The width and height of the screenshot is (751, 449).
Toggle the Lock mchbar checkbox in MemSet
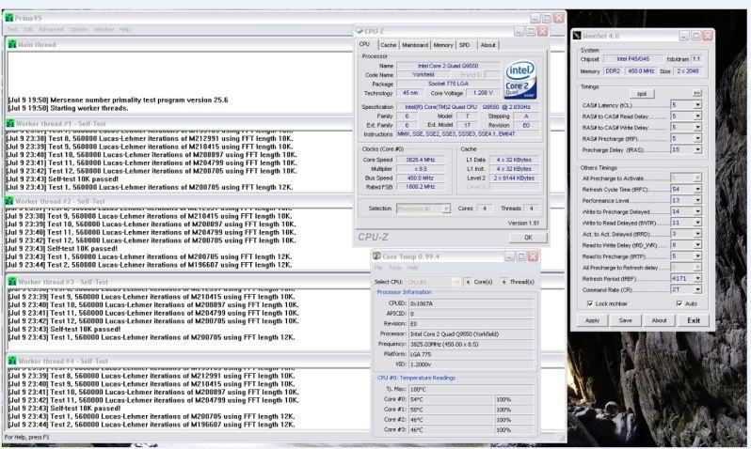pyautogui.click(x=589, y=303)
